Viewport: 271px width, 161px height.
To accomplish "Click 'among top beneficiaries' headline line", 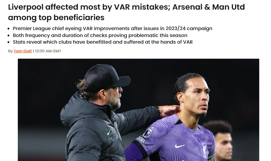I will (56, 17).
